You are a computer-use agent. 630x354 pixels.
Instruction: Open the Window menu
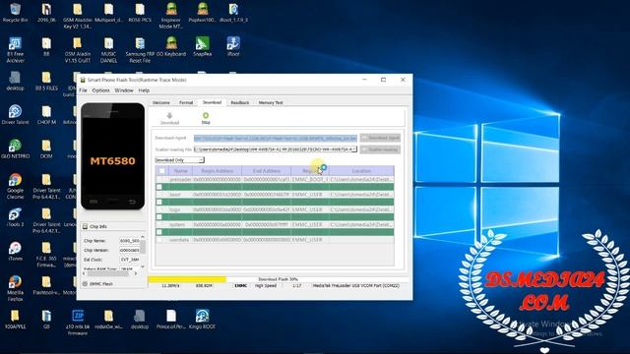[124, 90]
